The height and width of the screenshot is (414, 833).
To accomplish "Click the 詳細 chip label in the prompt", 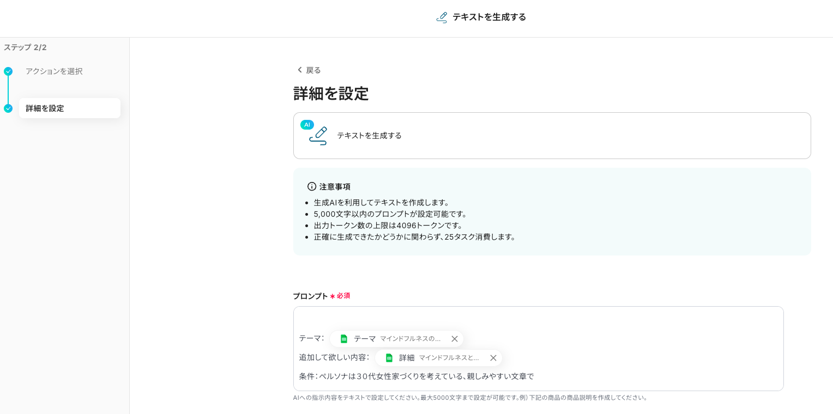I will 407,358.
